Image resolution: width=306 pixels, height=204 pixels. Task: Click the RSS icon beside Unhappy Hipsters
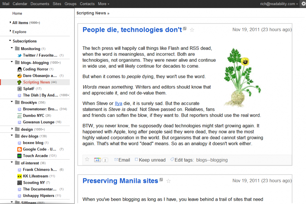19,196
